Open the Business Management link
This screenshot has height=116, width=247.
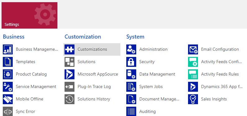(37, 49)
